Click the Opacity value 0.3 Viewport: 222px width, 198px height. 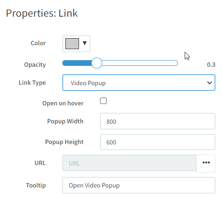coord(211,65)
